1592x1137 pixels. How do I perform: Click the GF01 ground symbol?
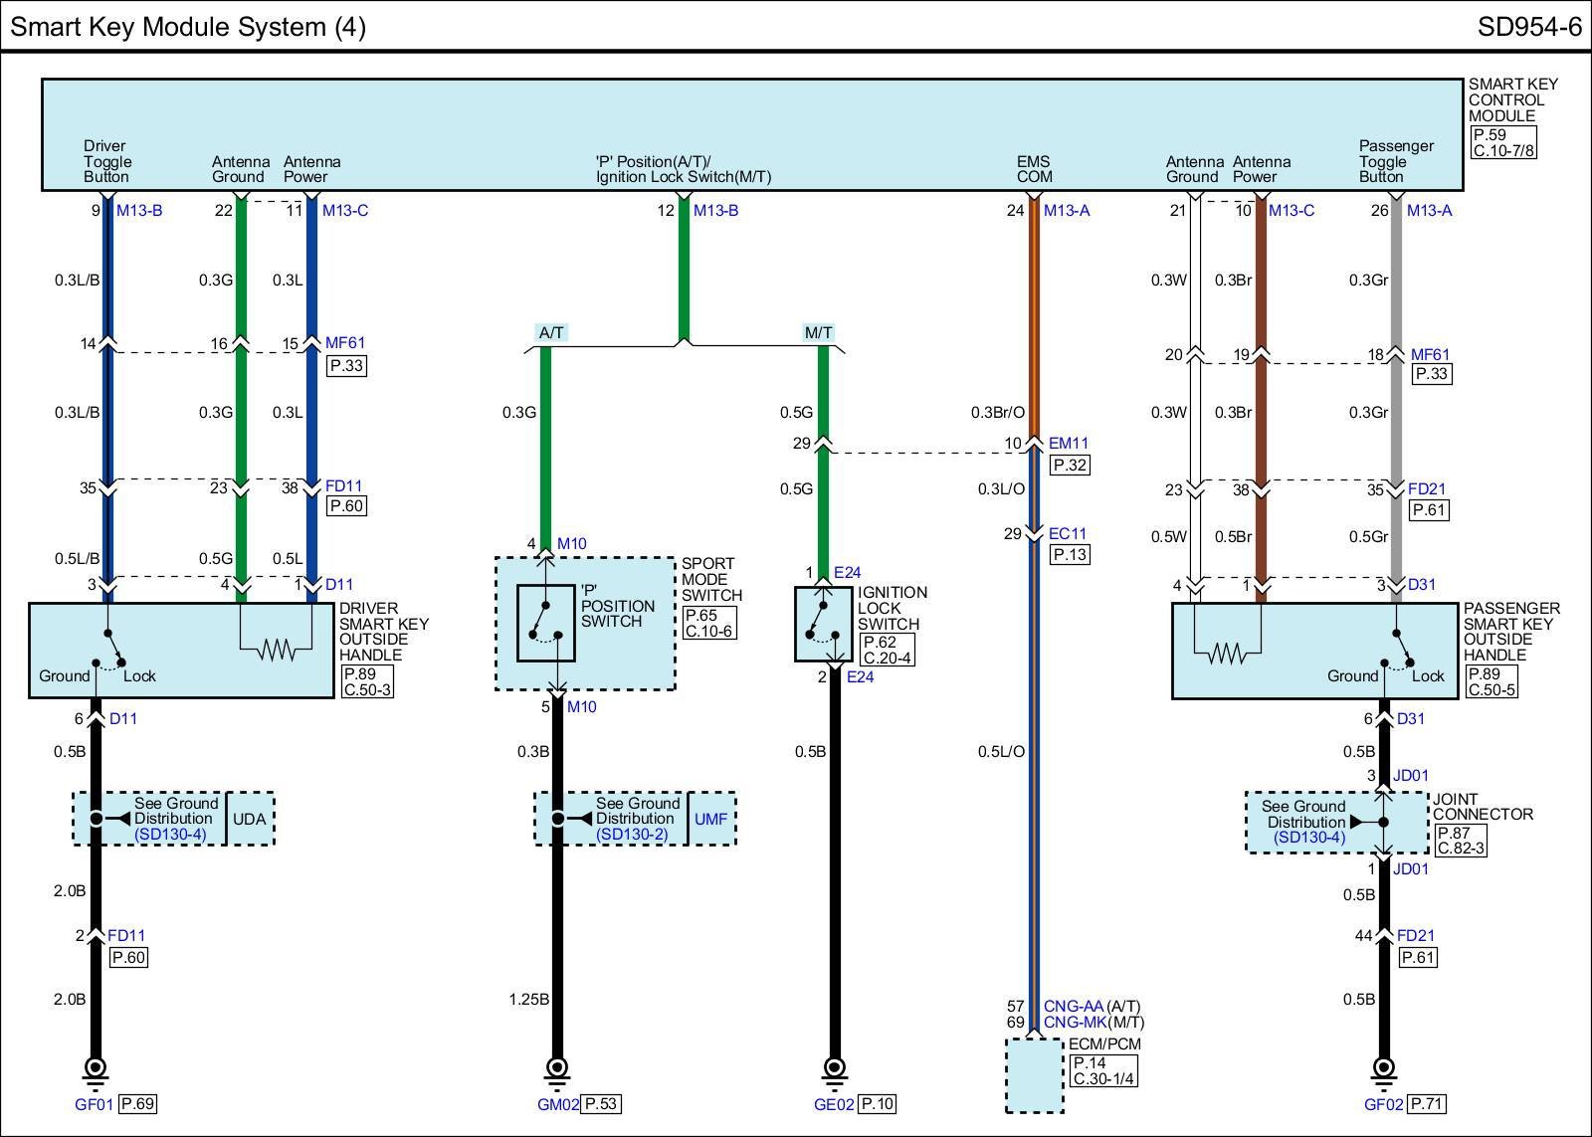coord(96,1070)
